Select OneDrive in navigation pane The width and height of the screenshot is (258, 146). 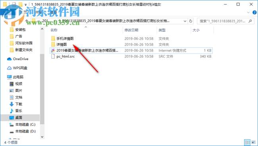[18, 59]
